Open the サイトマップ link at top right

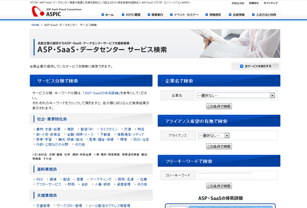click(x=270, y=3)
